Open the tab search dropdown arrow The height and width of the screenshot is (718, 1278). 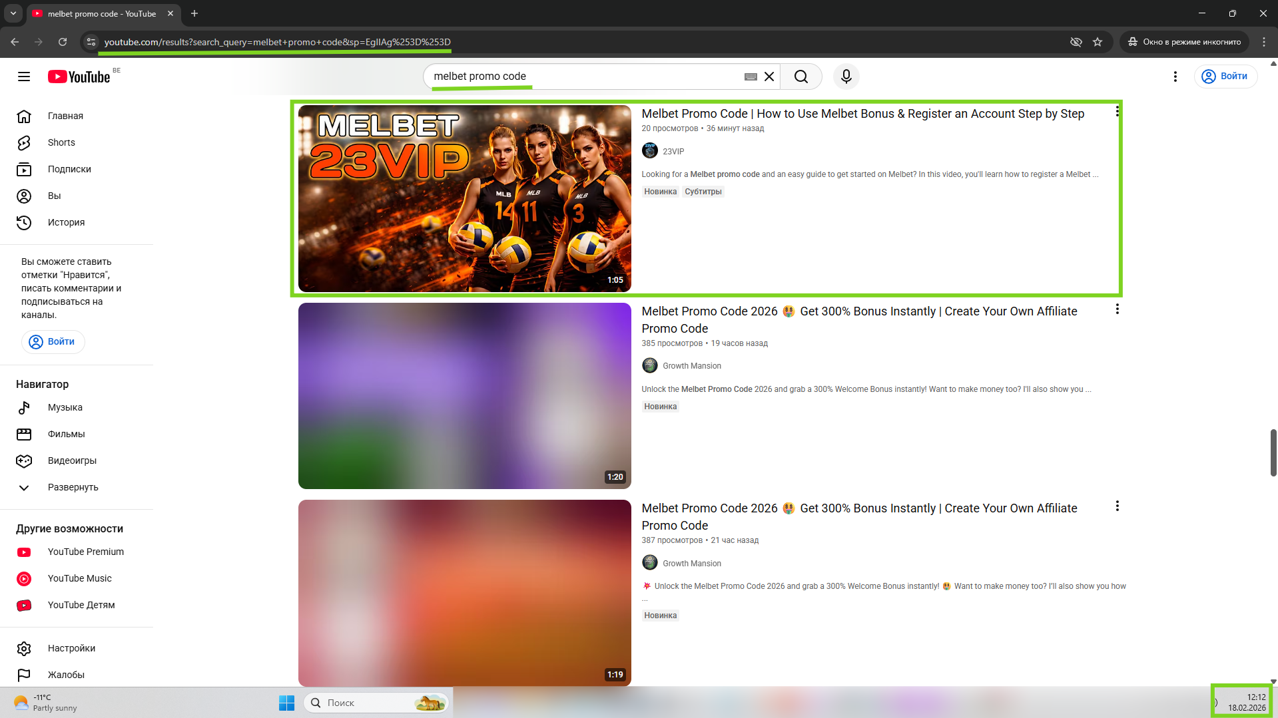point(13,13)
